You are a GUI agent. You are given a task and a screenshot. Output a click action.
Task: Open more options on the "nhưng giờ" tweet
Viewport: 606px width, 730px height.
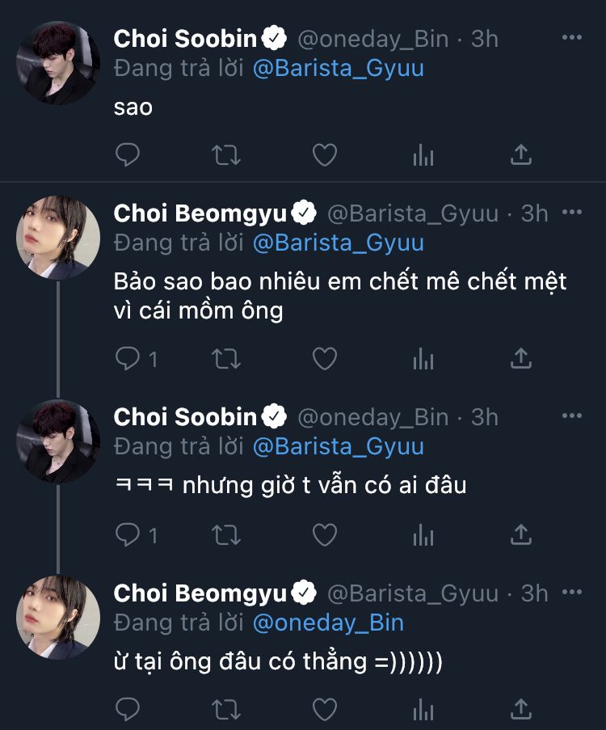(571, 416)
